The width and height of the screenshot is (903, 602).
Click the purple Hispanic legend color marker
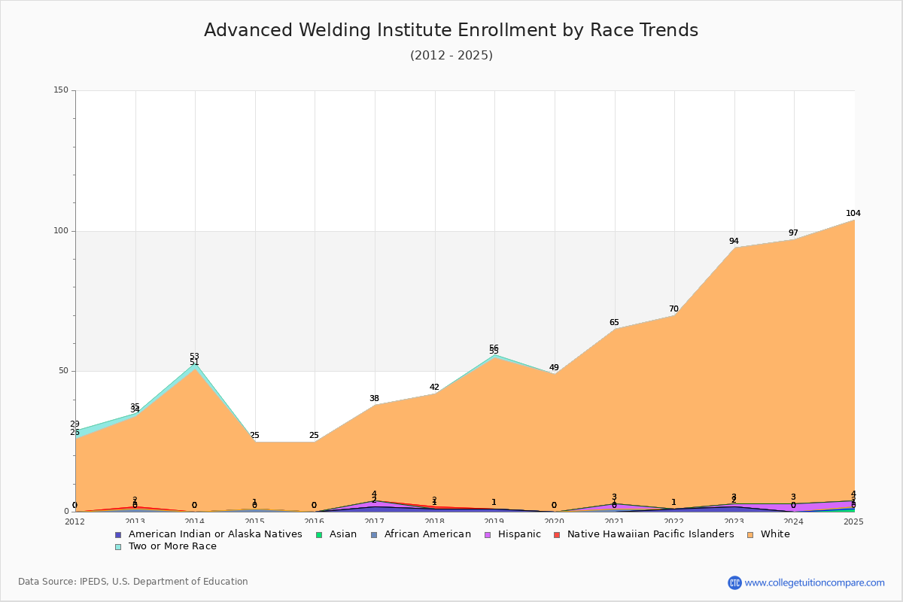pos(489,534)
